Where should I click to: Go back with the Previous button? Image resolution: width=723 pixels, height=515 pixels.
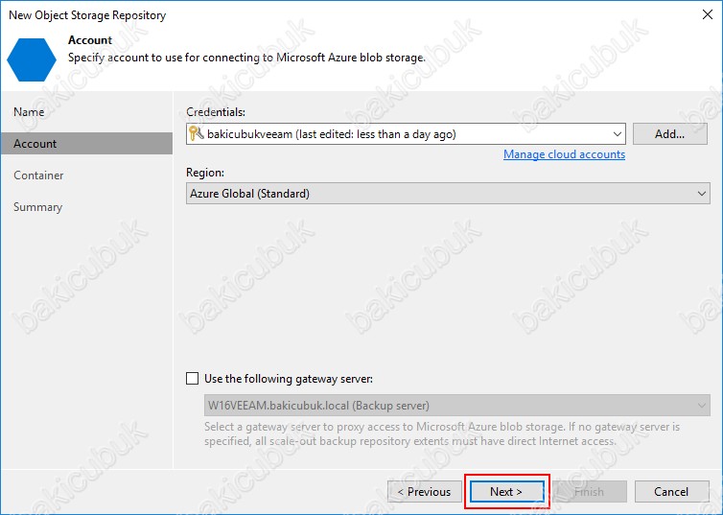point(425,492)
